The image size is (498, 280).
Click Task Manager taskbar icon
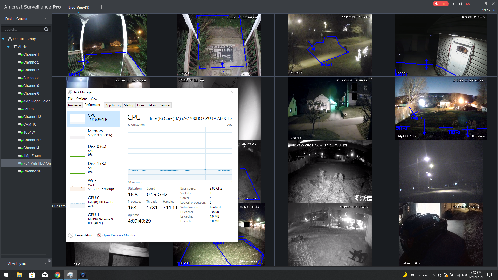click(x=70, y=275)
